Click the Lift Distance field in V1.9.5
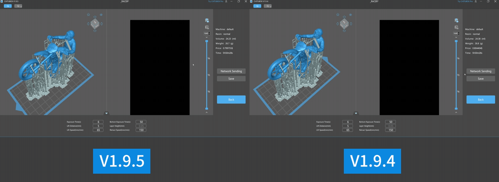Image resolution: width=499 pixels, height=182 pixels. click(x=98, y=126)
